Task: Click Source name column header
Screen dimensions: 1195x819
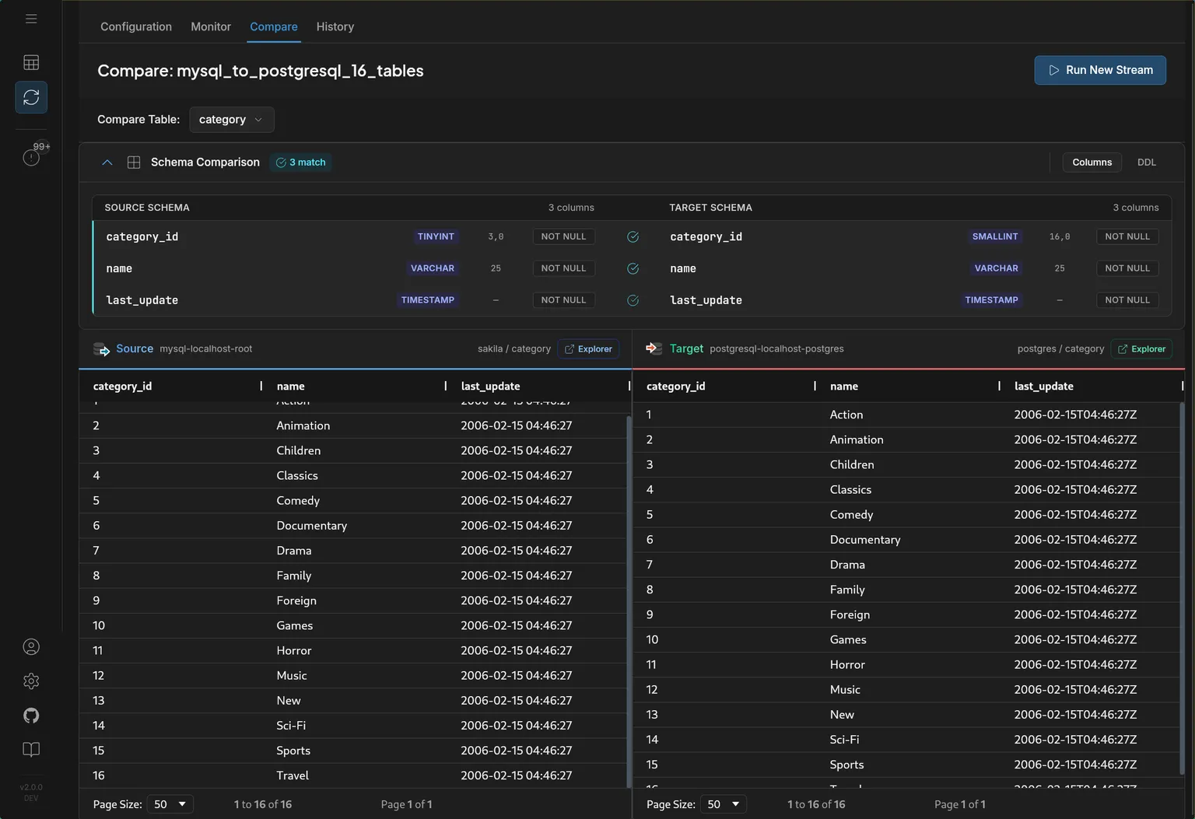Action: click(x=291, y=387)
